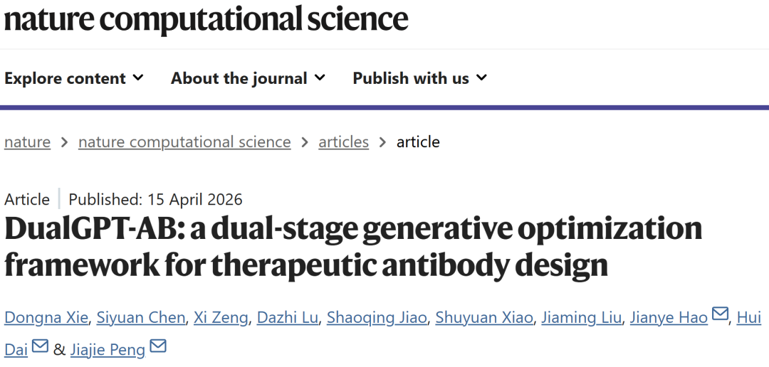Viewport: 769px width, 367px height.
Task: Open author Shuyuan Xiao's link
Action: tap(484, 317)
